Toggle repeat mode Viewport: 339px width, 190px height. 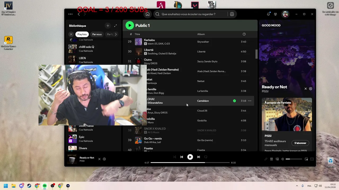click(x=206, y=157)
